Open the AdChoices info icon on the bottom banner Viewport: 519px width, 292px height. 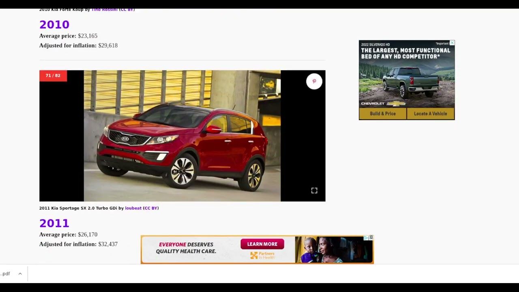[x=366, y=238]
